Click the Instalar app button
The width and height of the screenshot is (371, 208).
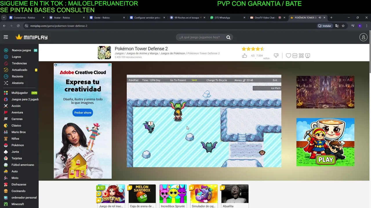tap(325, 26)
